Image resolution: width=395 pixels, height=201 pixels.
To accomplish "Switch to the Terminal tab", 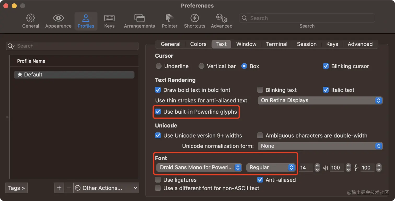I will (x=277, y=44).
